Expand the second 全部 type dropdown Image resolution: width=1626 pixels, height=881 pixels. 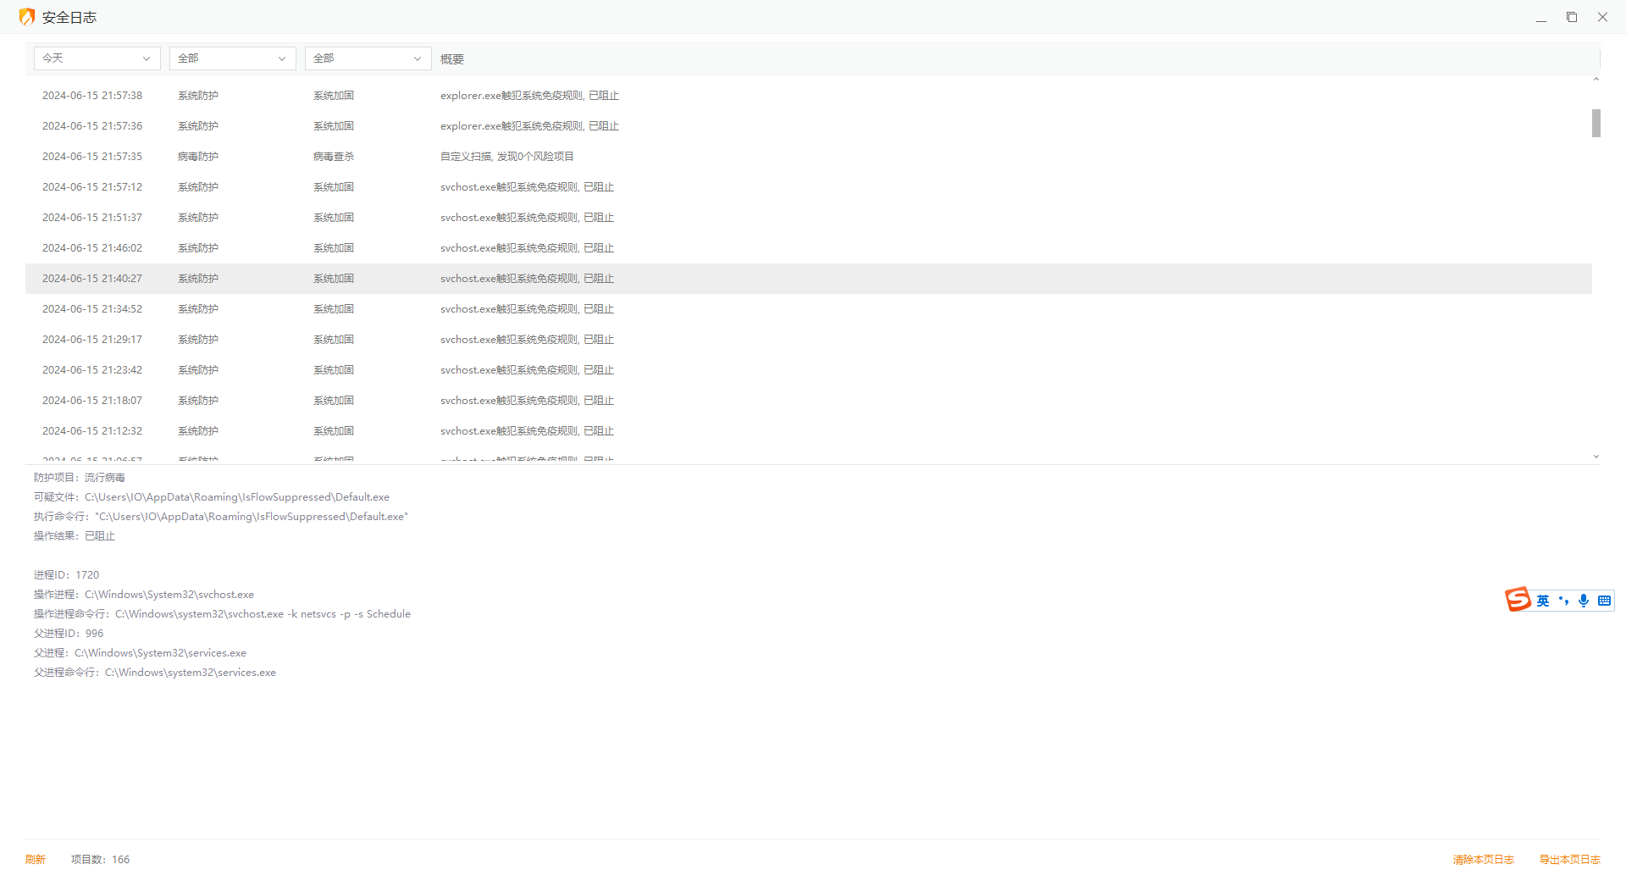point(368,58)
